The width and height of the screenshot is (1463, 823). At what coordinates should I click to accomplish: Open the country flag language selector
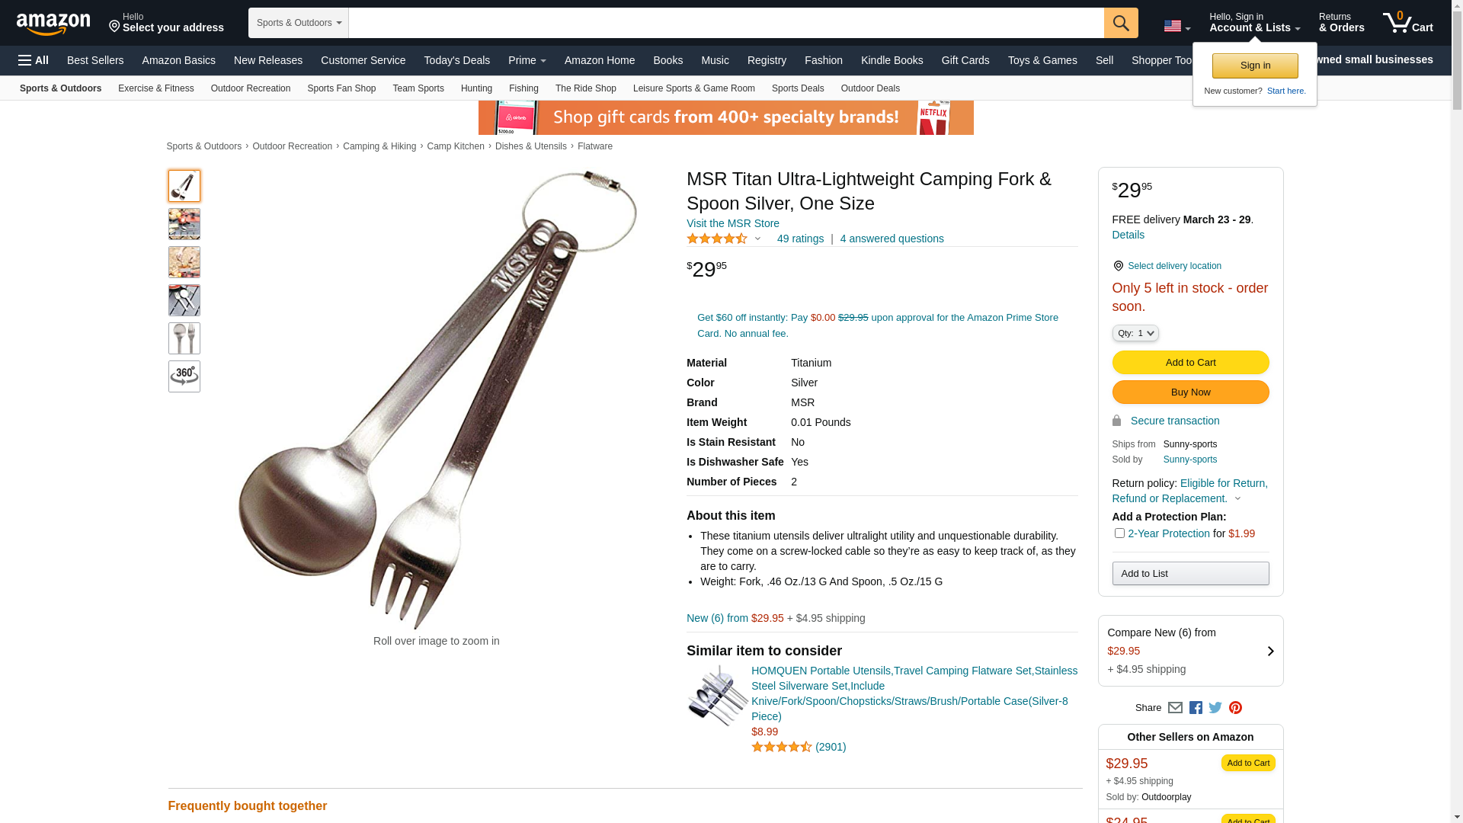pyautogui.click(x=1176, y=27)
